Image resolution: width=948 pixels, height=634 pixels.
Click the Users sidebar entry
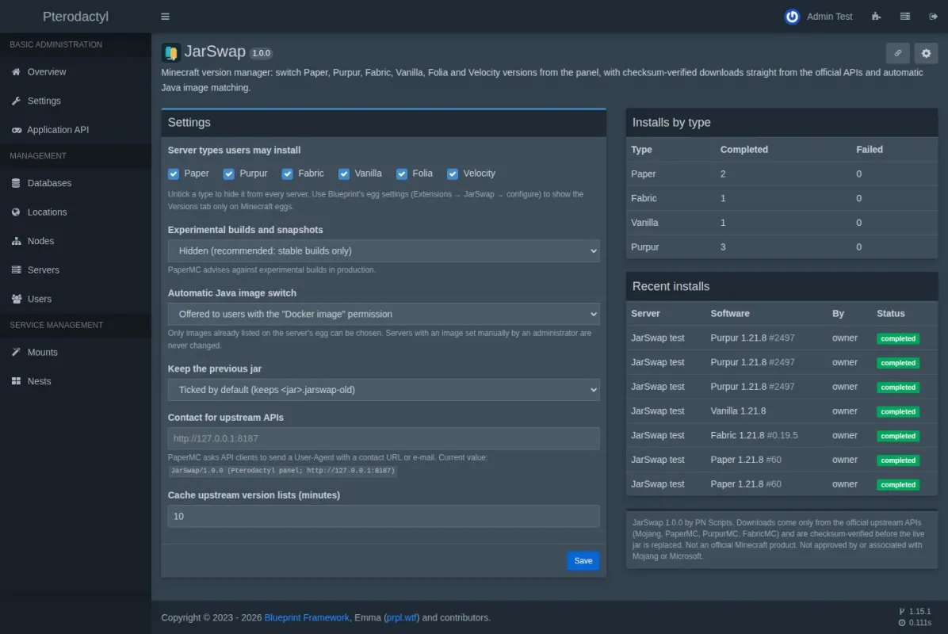pyautogui.click(x=75, y=300)
